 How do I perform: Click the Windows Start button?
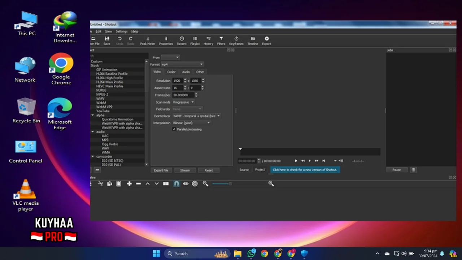pos(156,253)
